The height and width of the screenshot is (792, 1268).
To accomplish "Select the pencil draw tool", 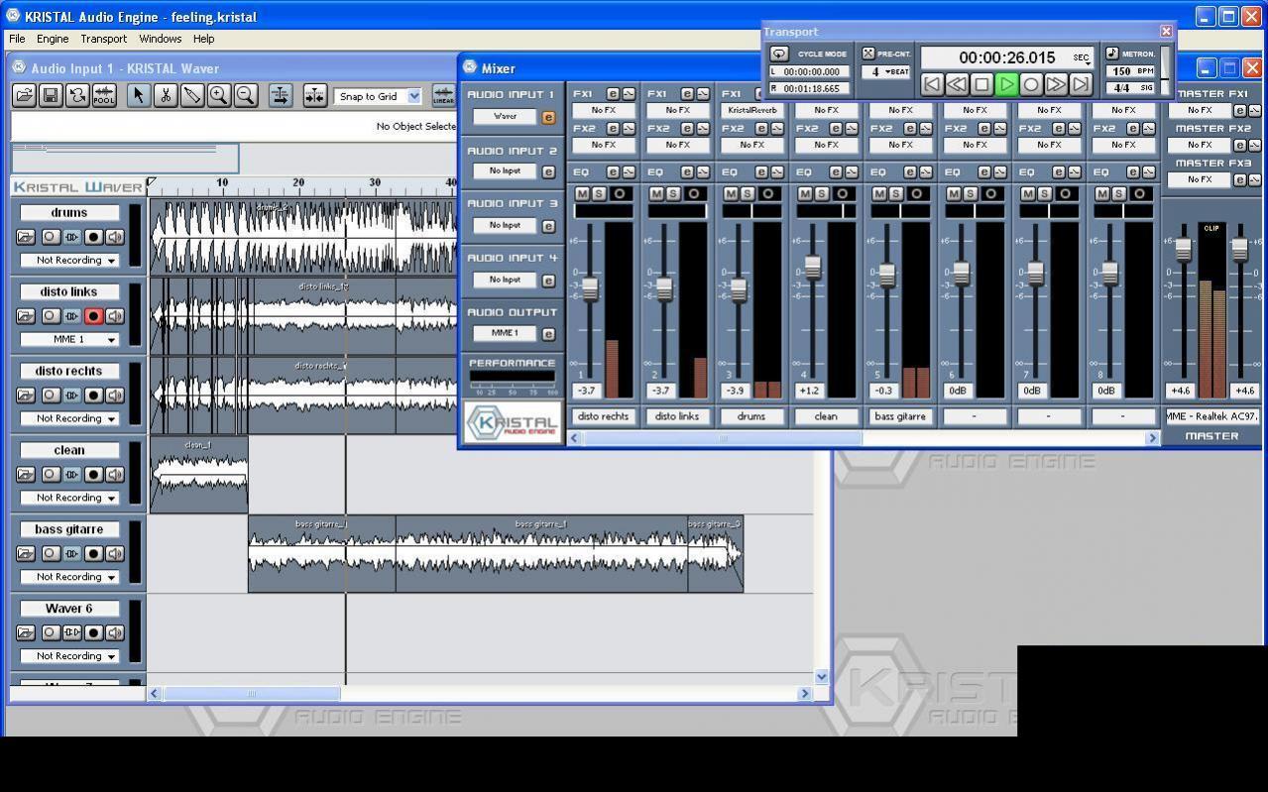I will (192, 96).
